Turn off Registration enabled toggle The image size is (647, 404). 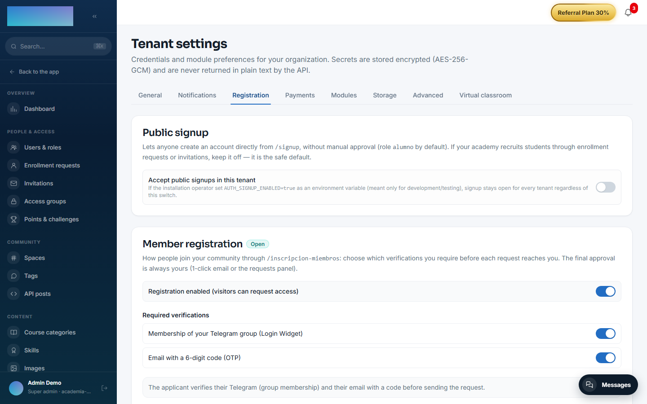(606, 291)
